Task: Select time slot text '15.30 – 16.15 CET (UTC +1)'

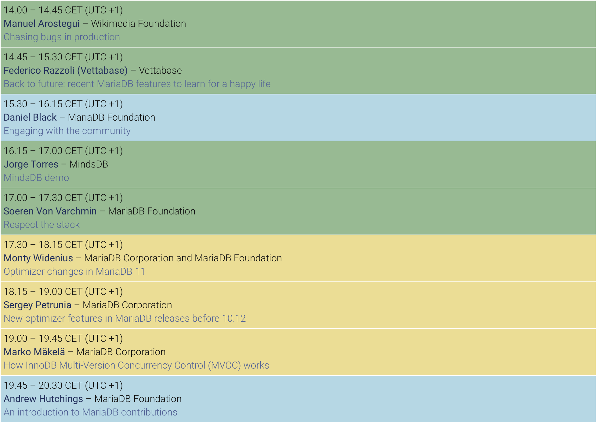Action: pos(63,104)
